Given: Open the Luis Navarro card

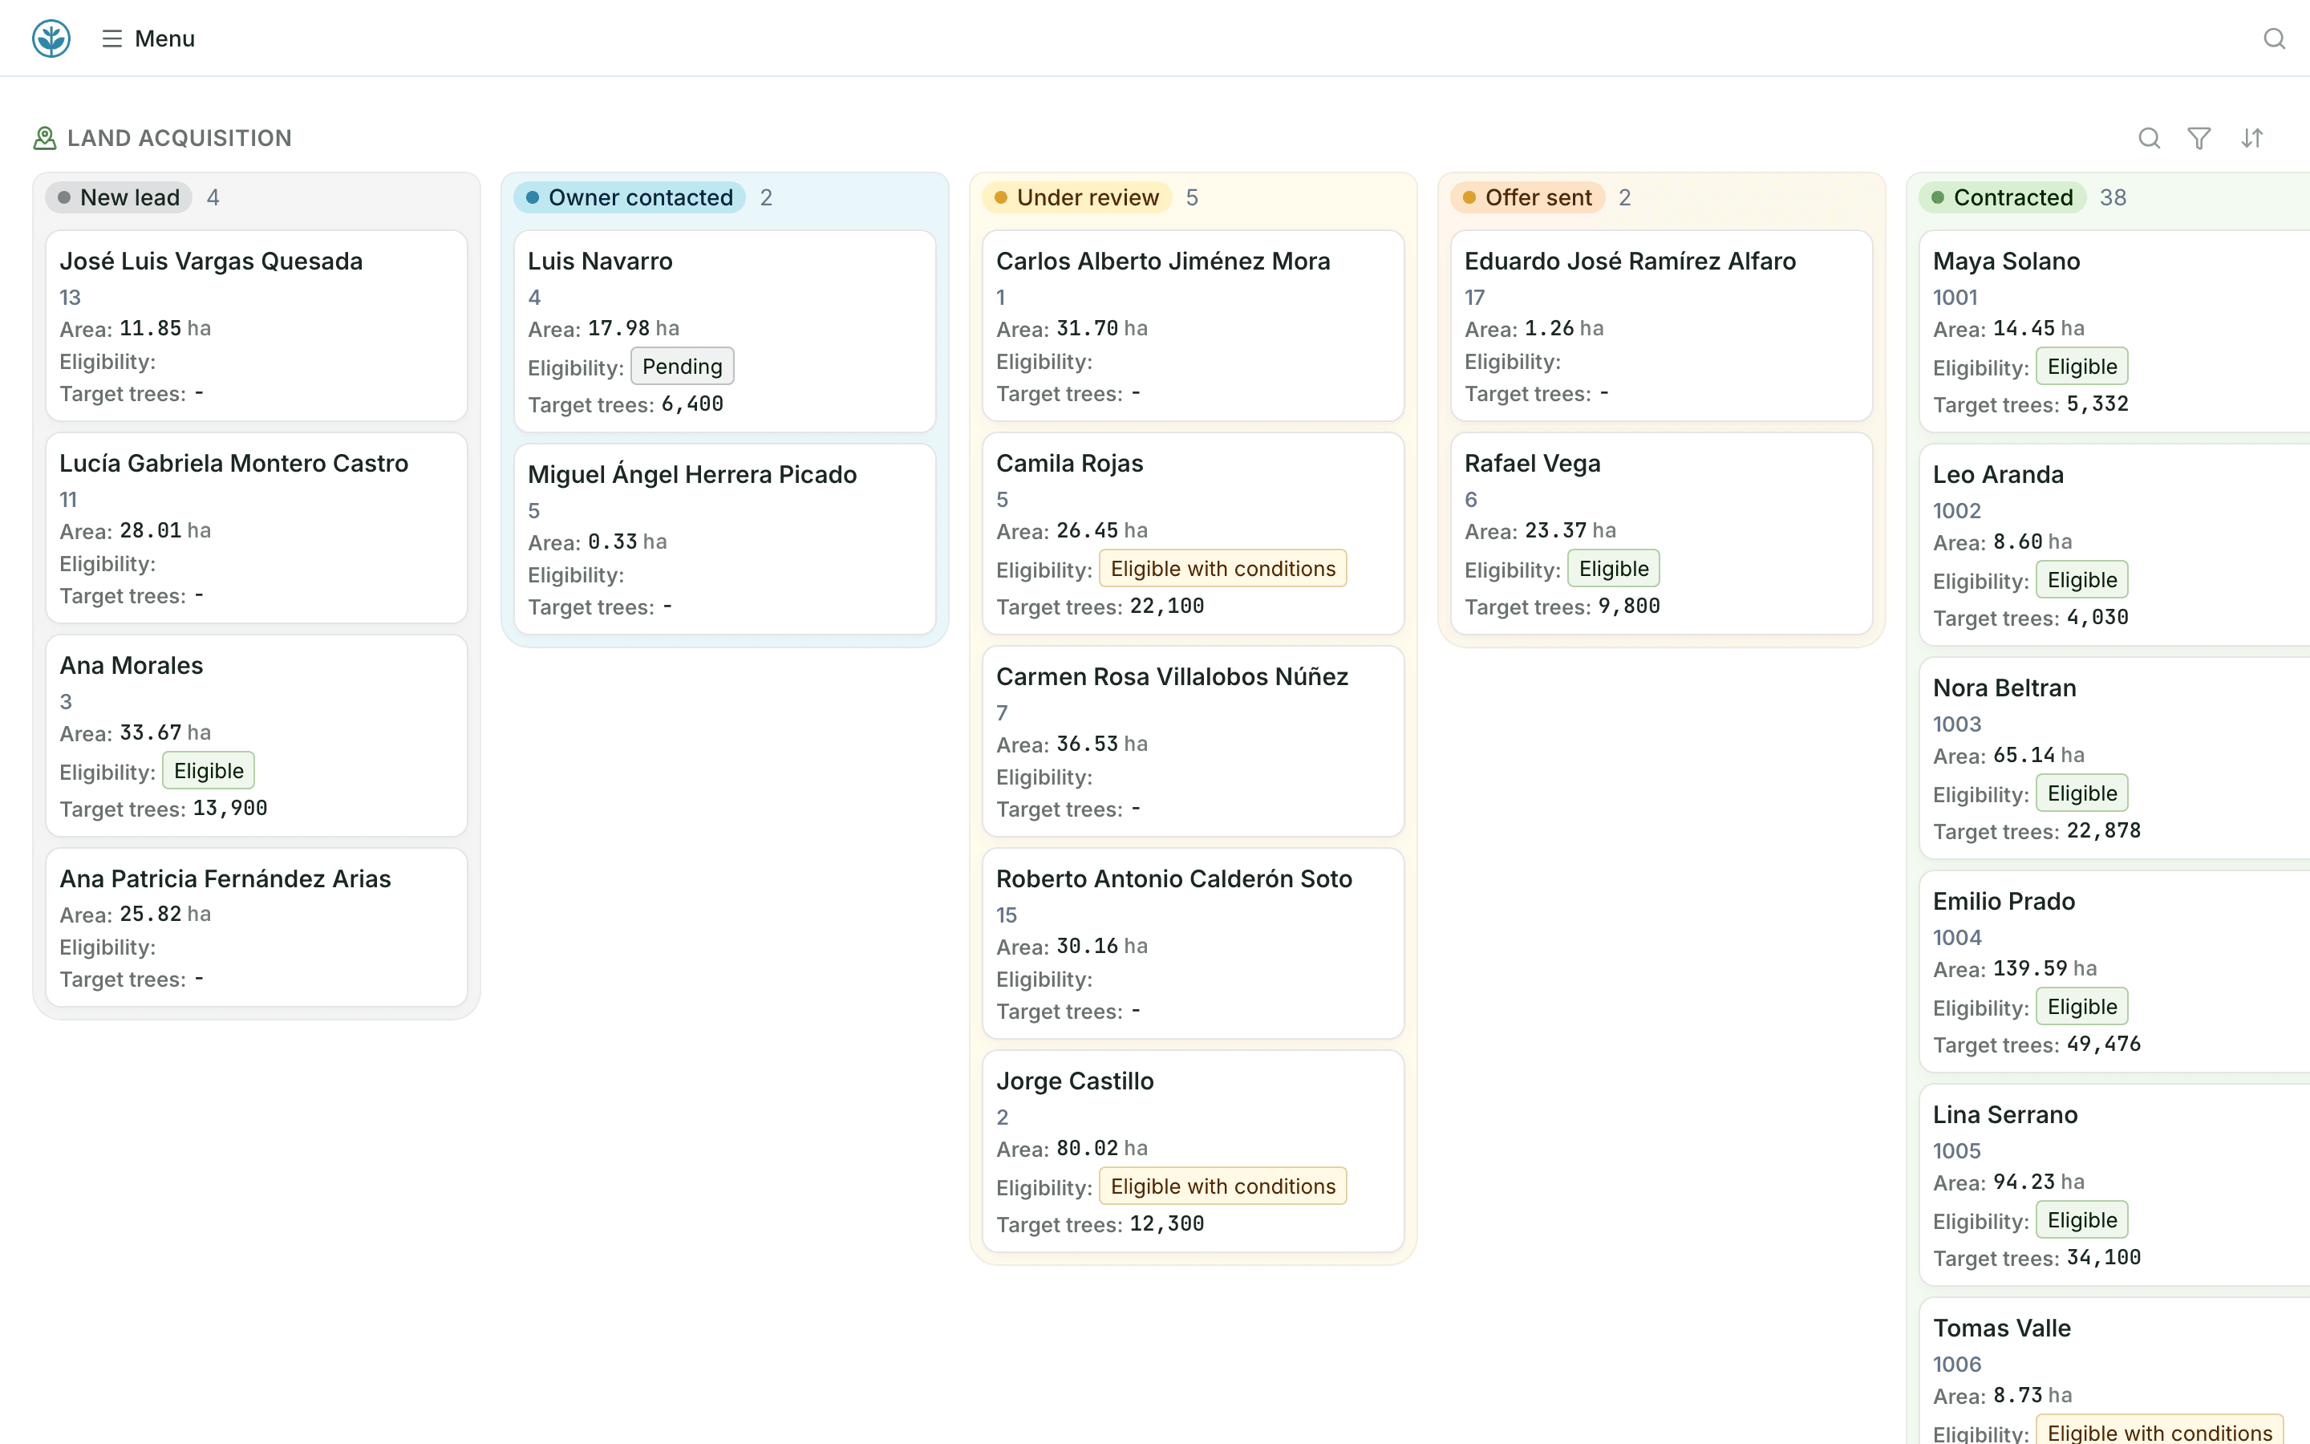Looking at the screenshot, I should pyautogui.click(x=724, y=331).
